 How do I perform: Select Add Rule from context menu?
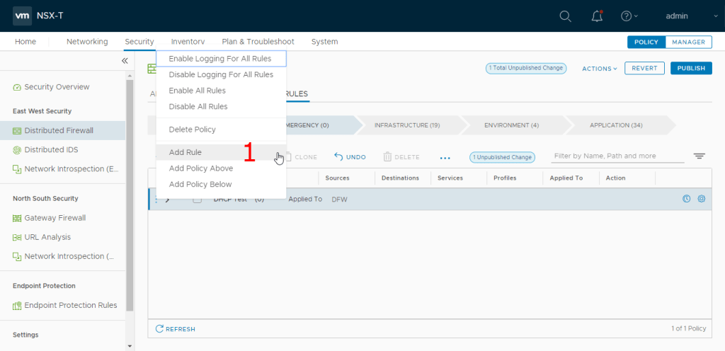[x=185, y=152]
